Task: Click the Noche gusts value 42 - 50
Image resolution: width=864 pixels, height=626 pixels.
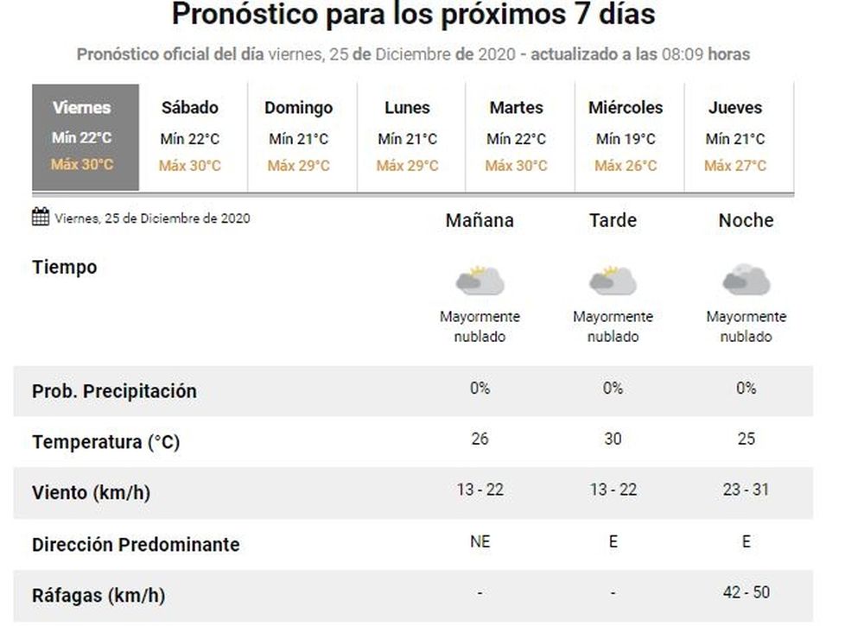Action: (x=746, y=592)
